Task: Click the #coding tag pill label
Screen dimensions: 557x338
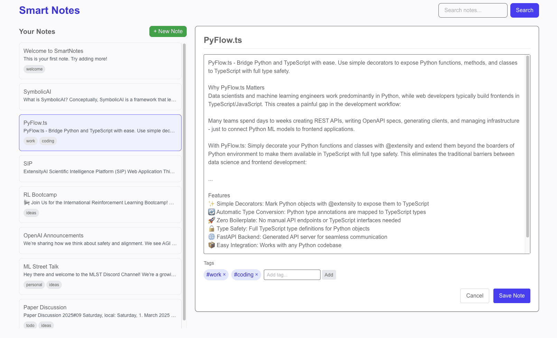Action: click(x=243, y=275)
